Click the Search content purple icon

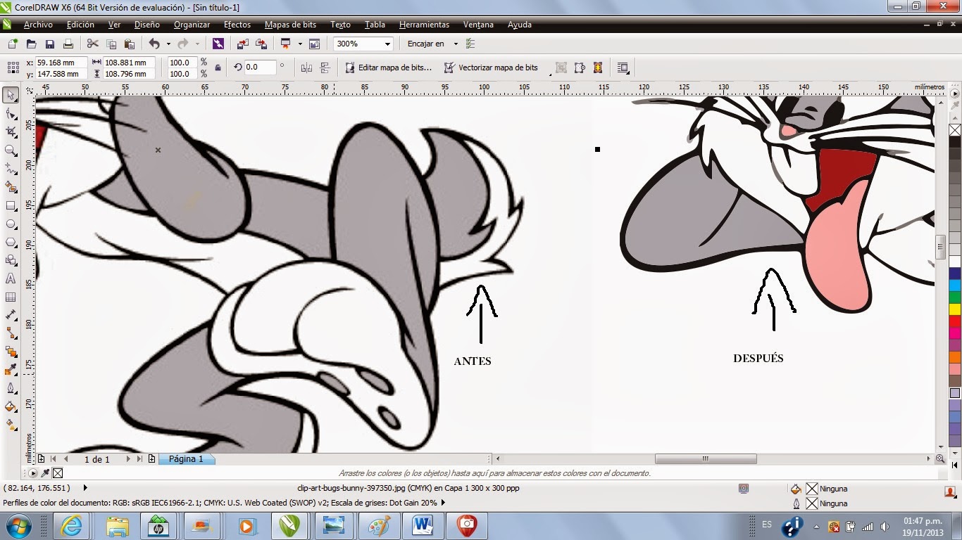click(218, 44)
